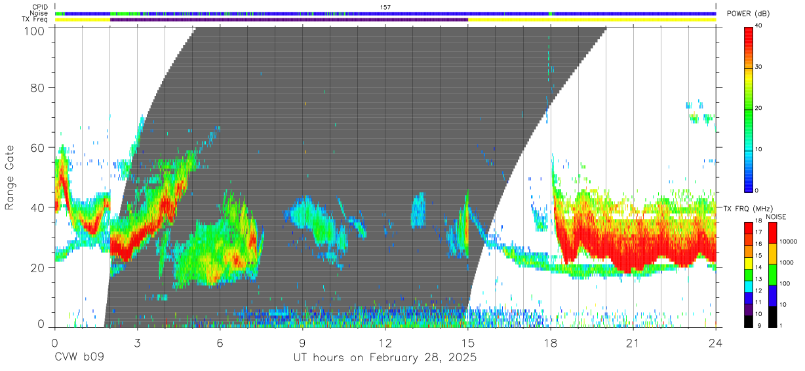Click the 40 label on power scale
Screen dimensions: 805x371
[x=760, y=27]
